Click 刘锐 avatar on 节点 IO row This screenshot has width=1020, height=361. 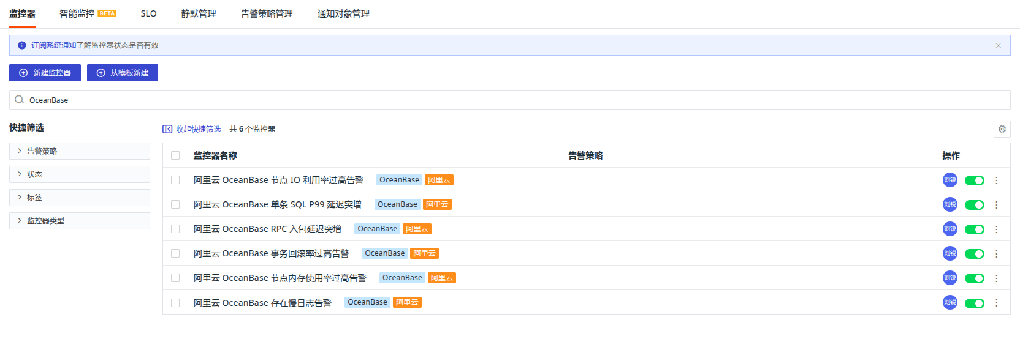(950, 180)
